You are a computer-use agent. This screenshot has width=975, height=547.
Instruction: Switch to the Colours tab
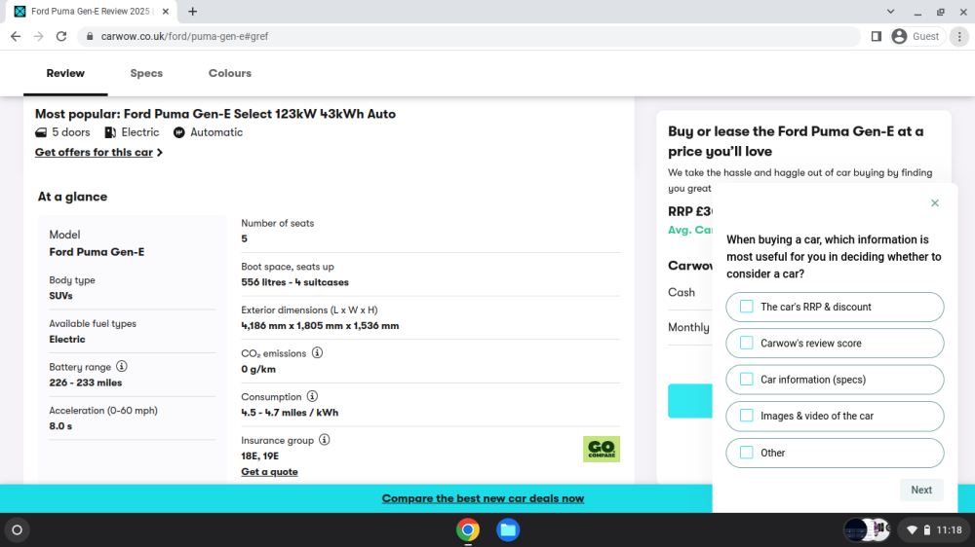(x=230, y=73)
